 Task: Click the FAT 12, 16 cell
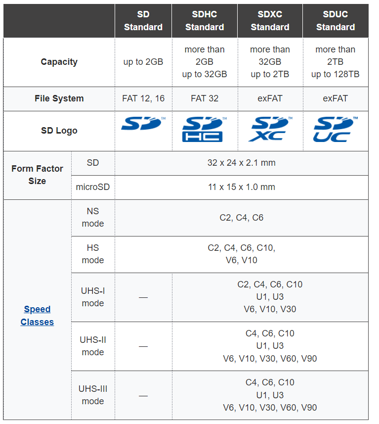pos(143,98)
